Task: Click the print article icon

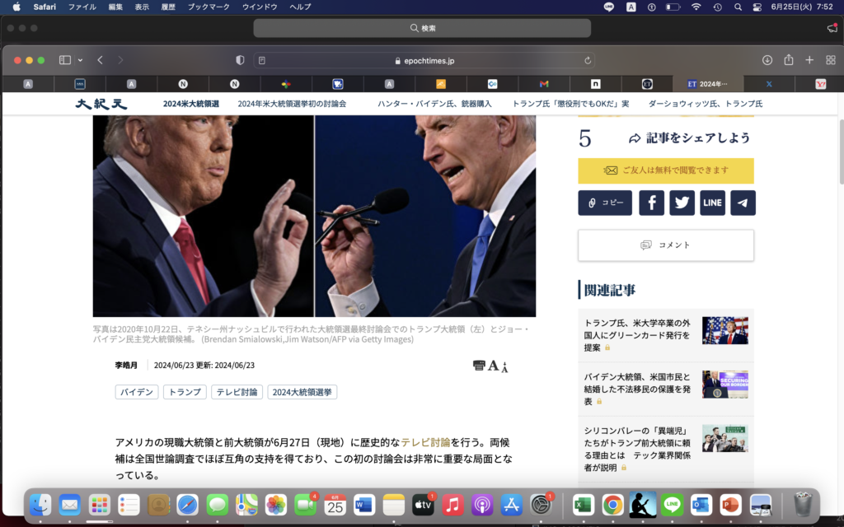Action: [479, 366]
